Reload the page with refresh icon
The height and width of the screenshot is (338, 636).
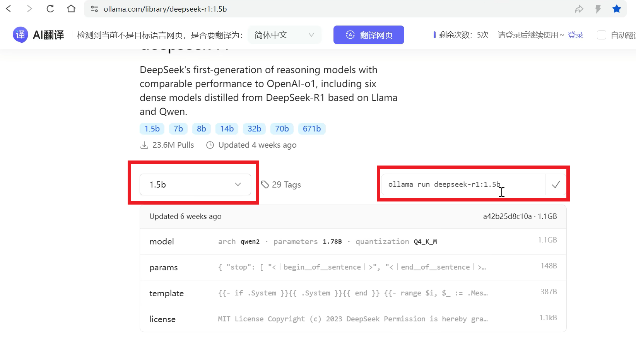(x=50, y=9)
